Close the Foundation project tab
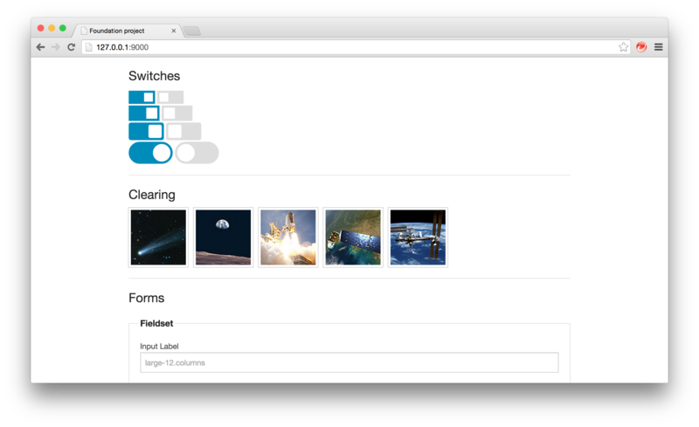This screenshot has height=427, width=699. [x=173, y=31]
